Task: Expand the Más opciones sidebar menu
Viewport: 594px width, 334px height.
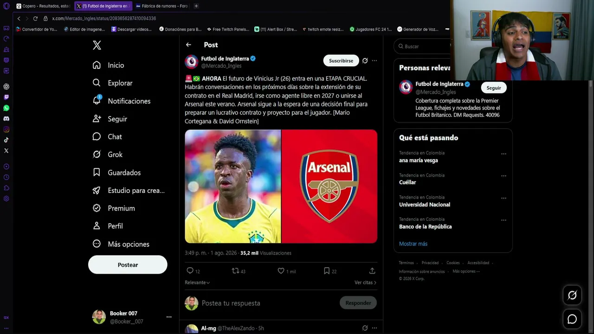Action: point(121,244)
